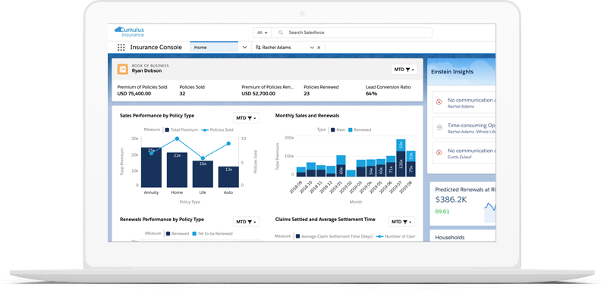This screenshot has width=604, height=290.
Task: Click Average Claim Settlement Time legend swatch
Action: [297, 236]
